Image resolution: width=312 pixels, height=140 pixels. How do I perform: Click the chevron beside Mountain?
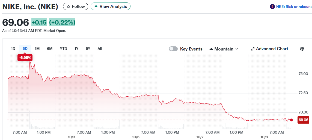(237, 49)
